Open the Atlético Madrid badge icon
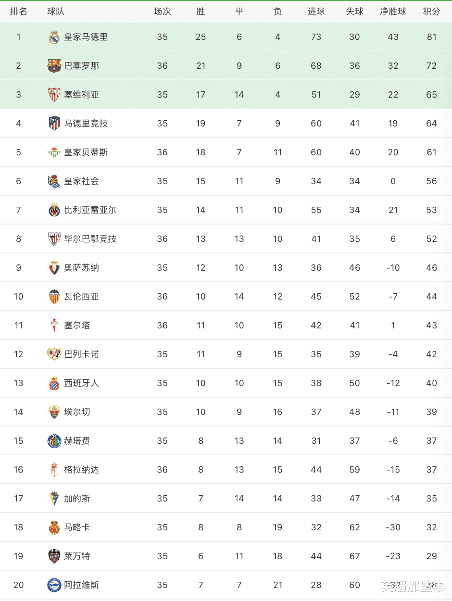Image resolution: width=452 pixels, height=601 pixels. pyautogui.click(x=54, y=124)
